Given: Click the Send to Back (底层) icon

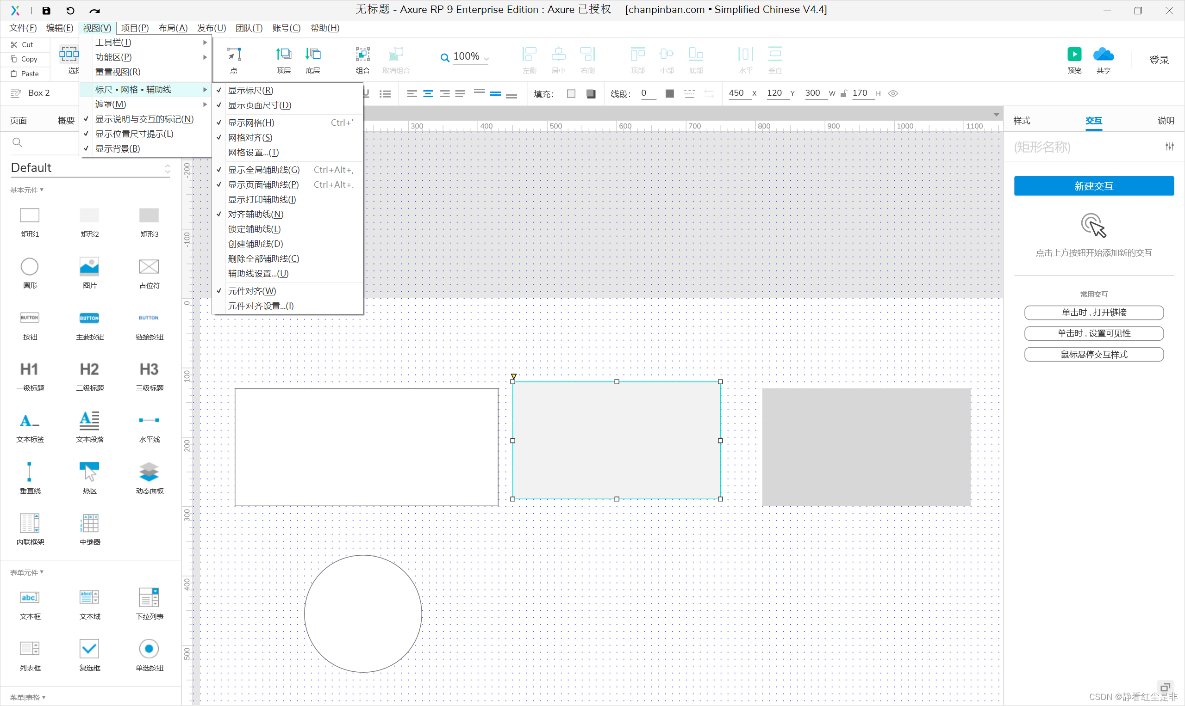Looking at the screenshot, I should pos(312,55).
